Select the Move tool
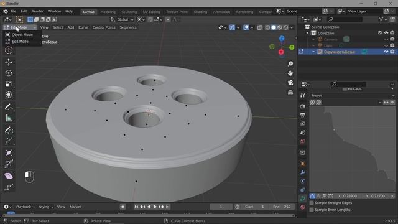 tap(9, 62)
